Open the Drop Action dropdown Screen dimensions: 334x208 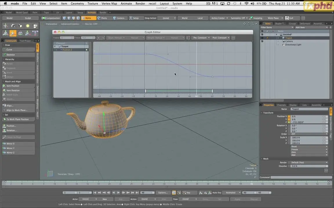pyautogui.click(x=167, y=18)
